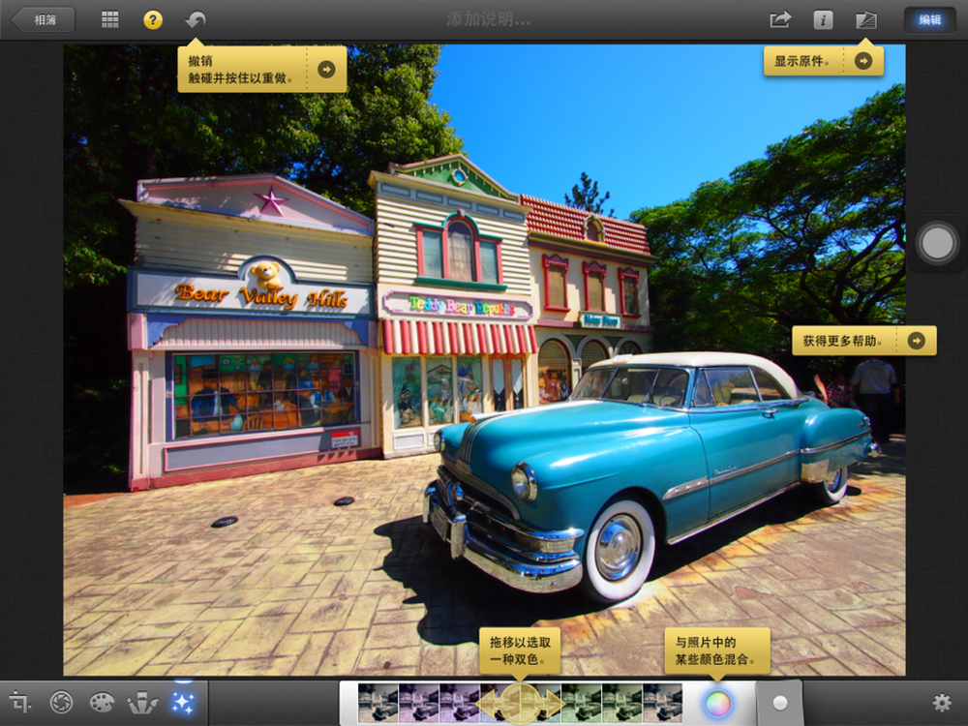The image size is (968, 726).
Task: Tap the 相簿 back button
Action: click(x=43, y=19)
